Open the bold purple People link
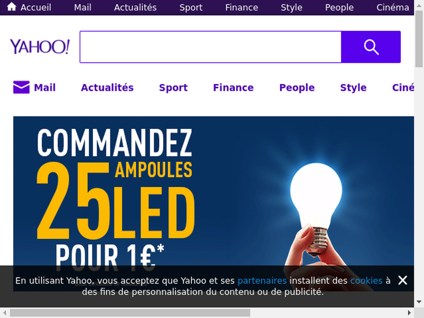Screen dimensions: 424x318 [297, 88]
